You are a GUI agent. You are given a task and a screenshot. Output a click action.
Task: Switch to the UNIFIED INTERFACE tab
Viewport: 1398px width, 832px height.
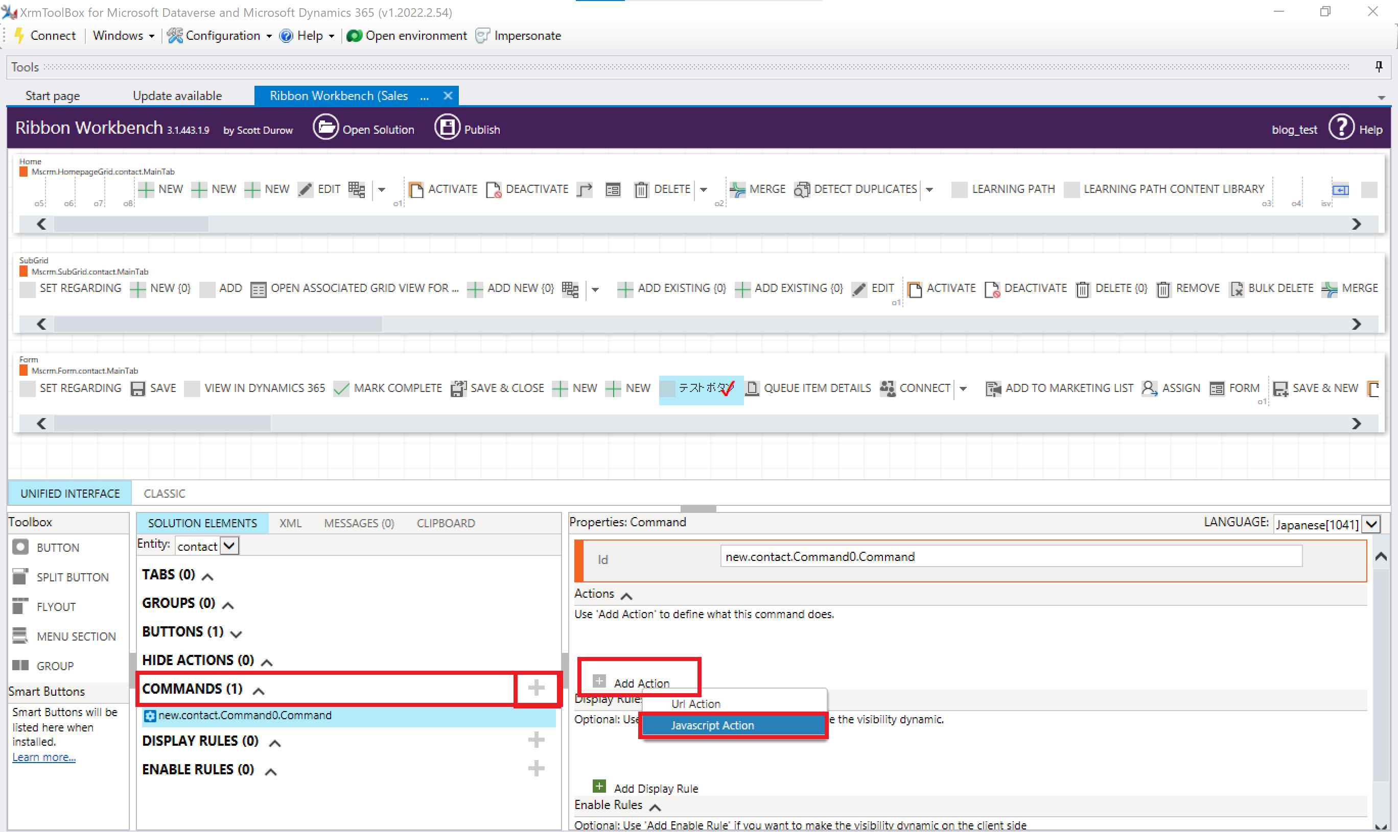click(70, 494)
